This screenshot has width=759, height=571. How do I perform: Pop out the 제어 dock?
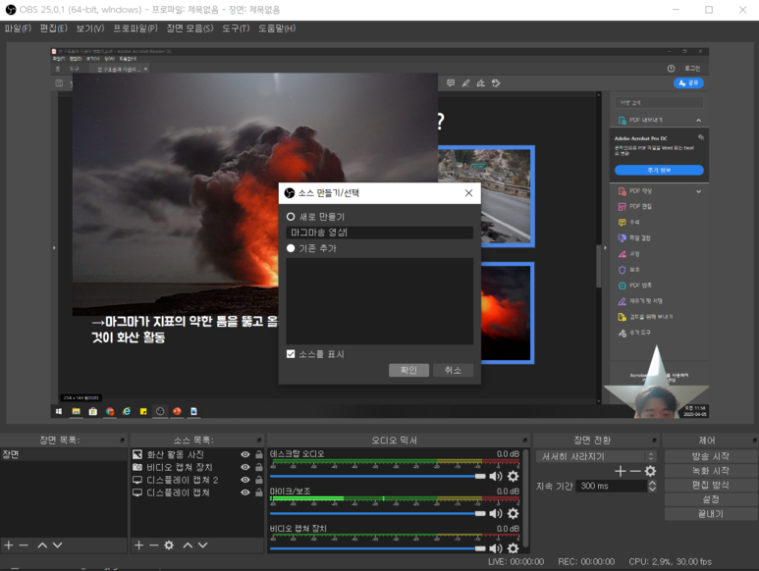(x=755, y=441)
